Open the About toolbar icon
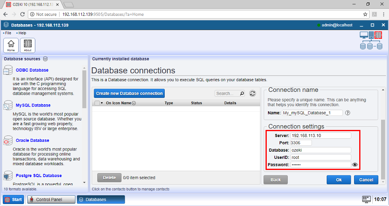Image resolution: width=389 pixels, height=206 pixels. [27, 45]
